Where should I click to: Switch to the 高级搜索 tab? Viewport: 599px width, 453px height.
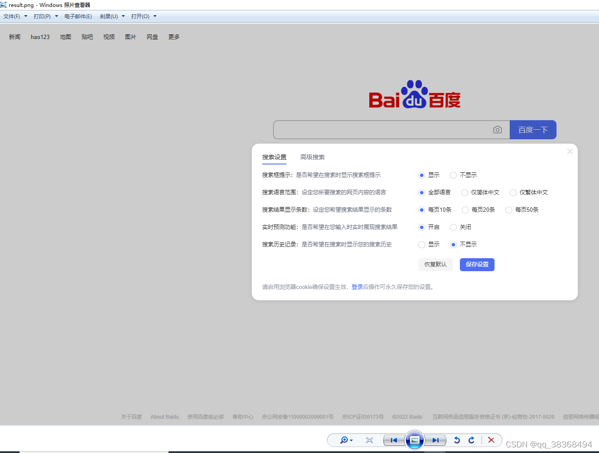[x=313, y=157]
